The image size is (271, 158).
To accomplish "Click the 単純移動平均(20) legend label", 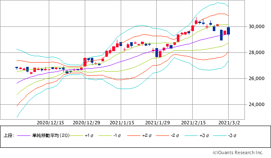I will pyautogui.click(x=51, y=135).
